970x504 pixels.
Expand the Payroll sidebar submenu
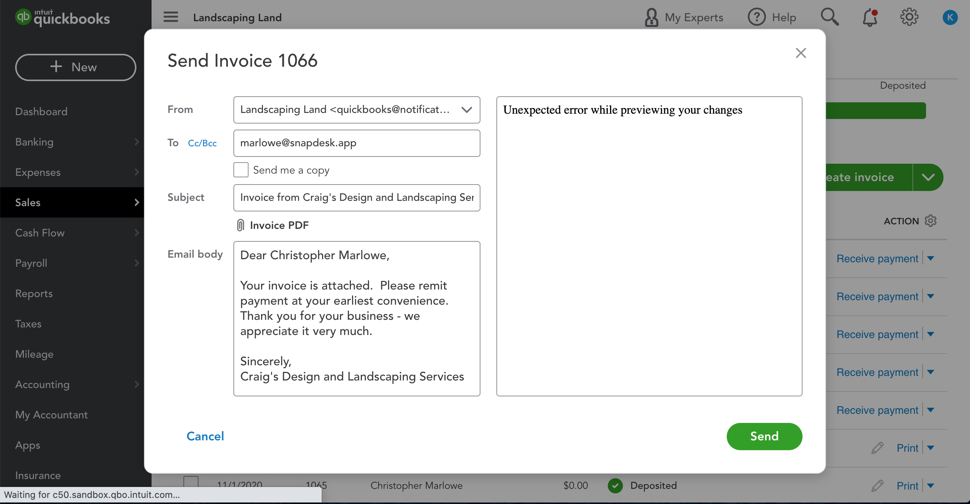tap(137, 263)
